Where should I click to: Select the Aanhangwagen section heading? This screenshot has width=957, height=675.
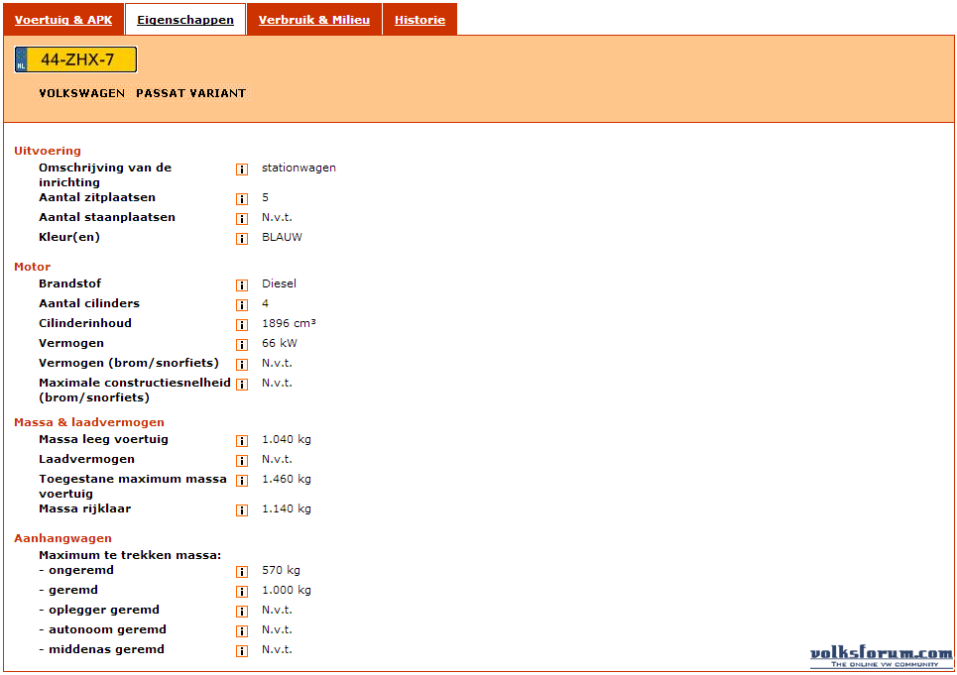[62, 538]
